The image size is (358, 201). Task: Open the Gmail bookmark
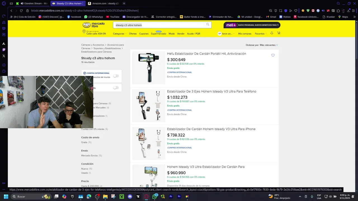(271, 17)
